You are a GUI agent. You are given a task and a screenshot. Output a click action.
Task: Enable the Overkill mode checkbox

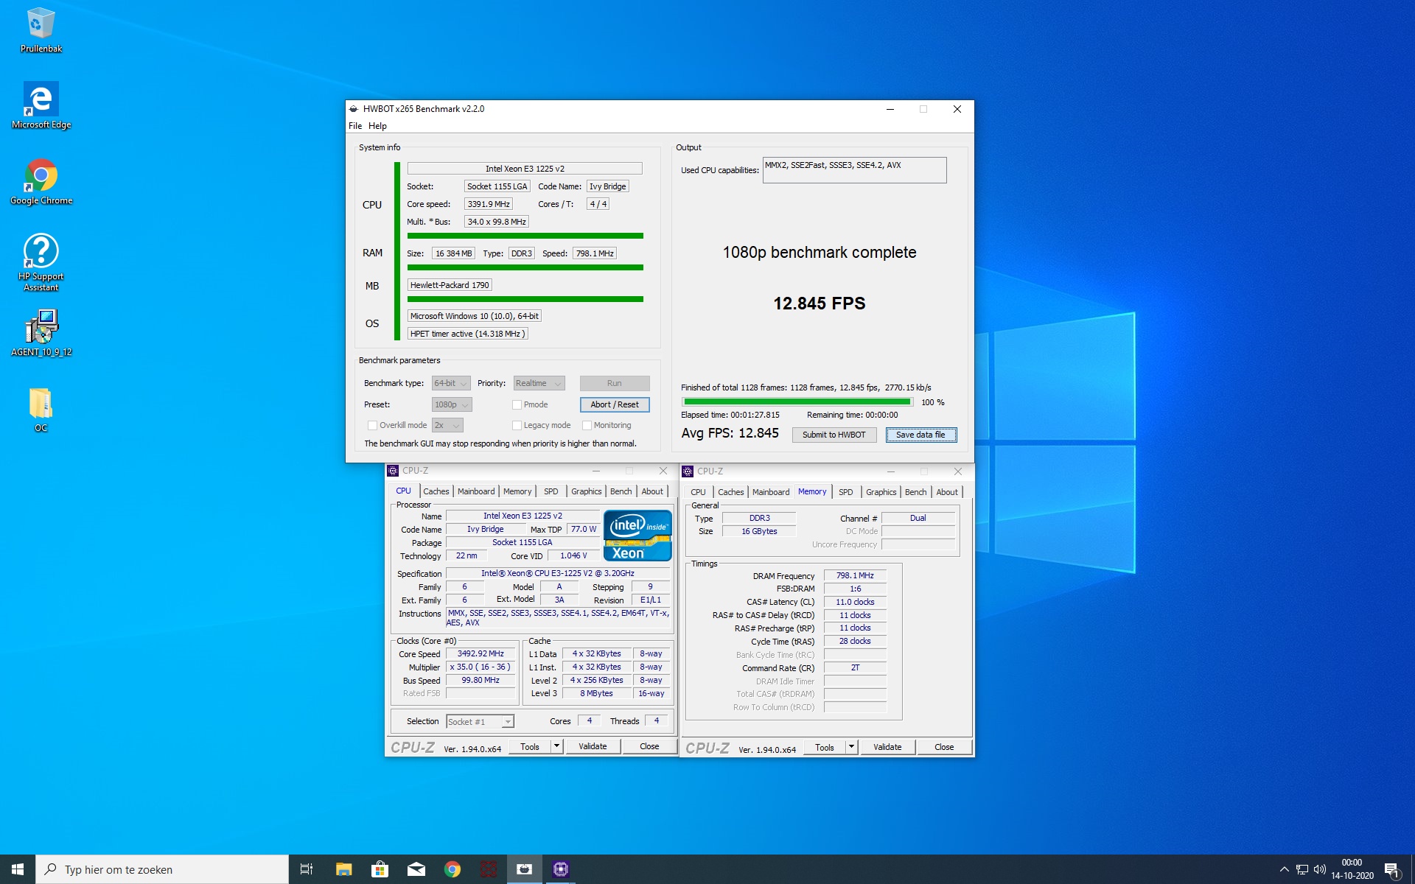point(372,425)
